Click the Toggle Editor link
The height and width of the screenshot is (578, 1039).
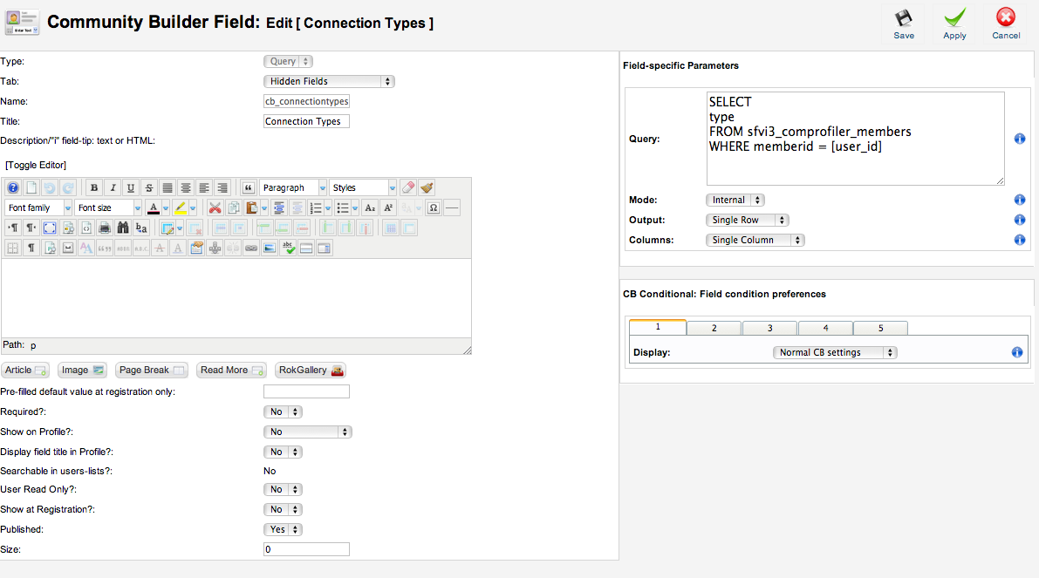pyautogui.click(x=36, y=165)
